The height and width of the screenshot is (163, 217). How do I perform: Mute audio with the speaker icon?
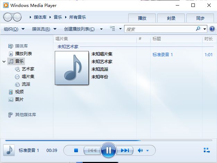tap(140, 150)
